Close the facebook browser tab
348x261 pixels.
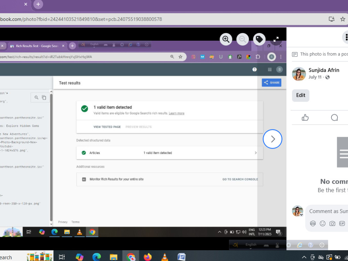pyautogui.click(x=26, y=4)
